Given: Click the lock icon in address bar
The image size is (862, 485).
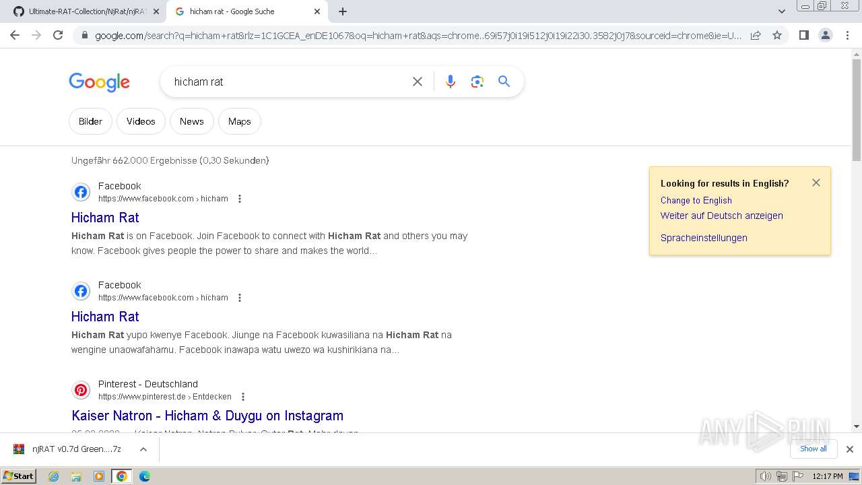Looking at the screenshot, I should pos(84,36).
